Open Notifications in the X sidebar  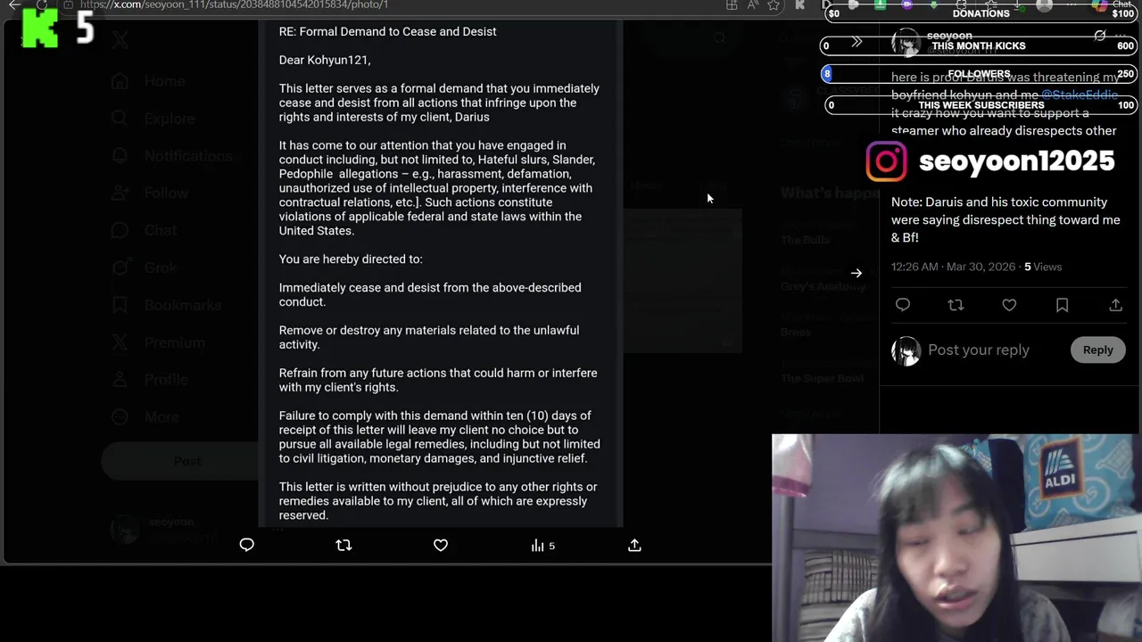point(171,156)
